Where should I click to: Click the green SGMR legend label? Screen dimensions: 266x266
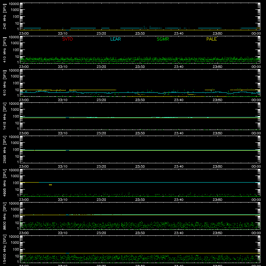[x=163, y=39]
